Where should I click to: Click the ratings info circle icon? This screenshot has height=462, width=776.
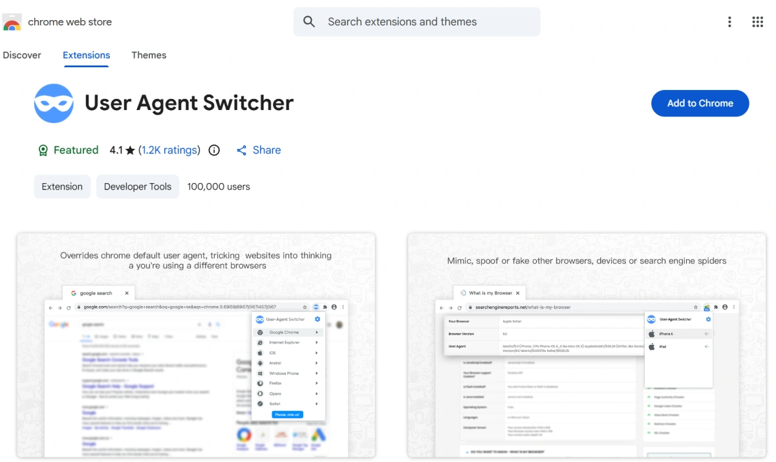click(214, 150)
